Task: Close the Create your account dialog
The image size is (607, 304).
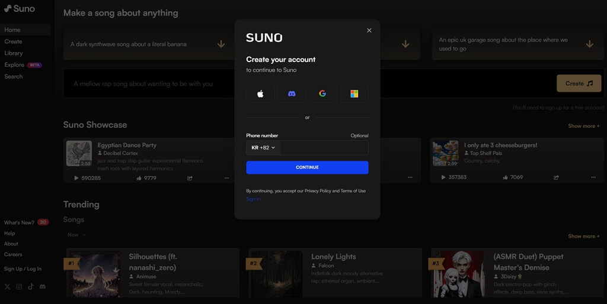Action: [369, 30]
